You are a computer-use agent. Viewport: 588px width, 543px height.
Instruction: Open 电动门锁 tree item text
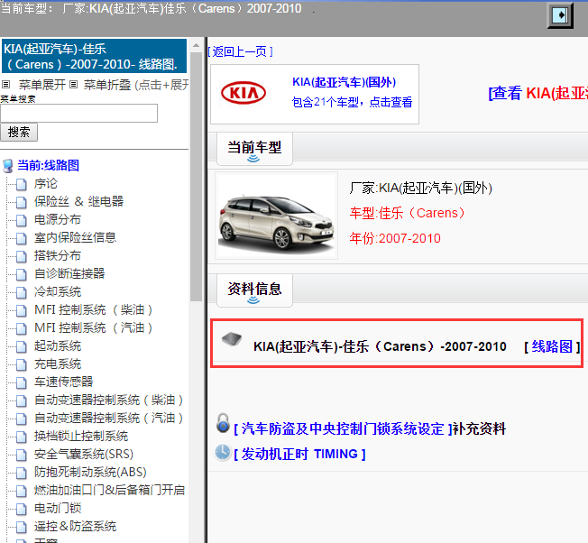(58, 508)
